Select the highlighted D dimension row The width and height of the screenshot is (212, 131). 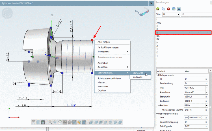pyautogui.click(x=183, y=33)
